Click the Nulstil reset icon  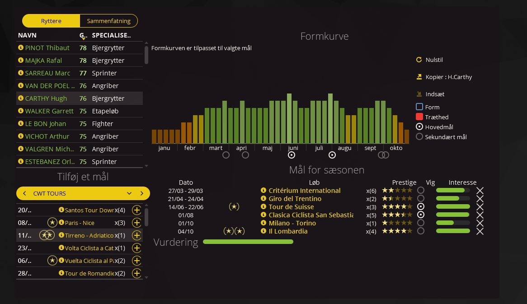pyautogui.click(x=419, y=60)
